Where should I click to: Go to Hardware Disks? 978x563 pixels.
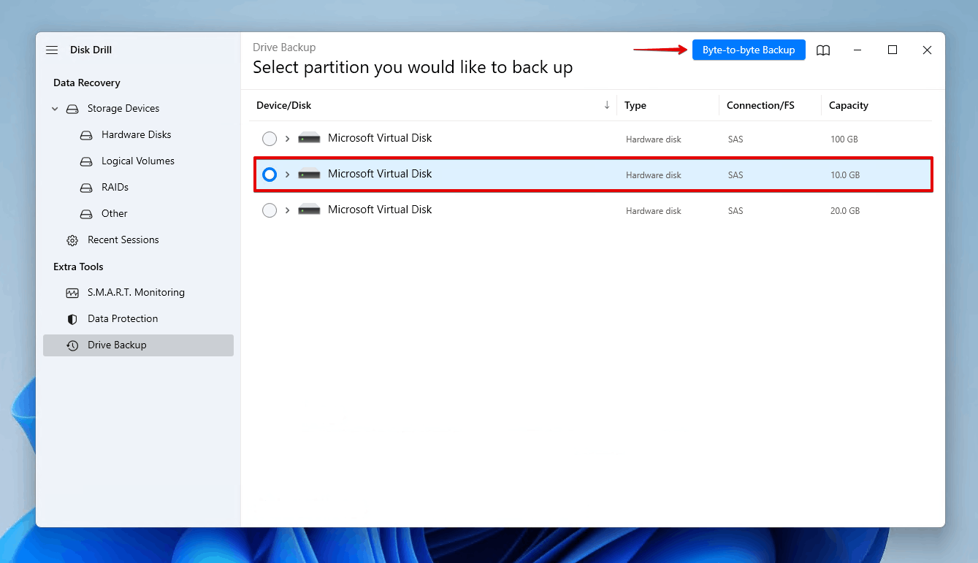pos(137,134)
